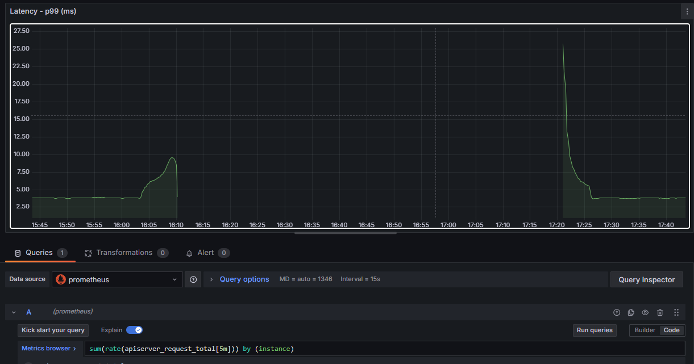694x364 pixels.
Task: Collapse query A with its chevron
Action: point(14,312)
